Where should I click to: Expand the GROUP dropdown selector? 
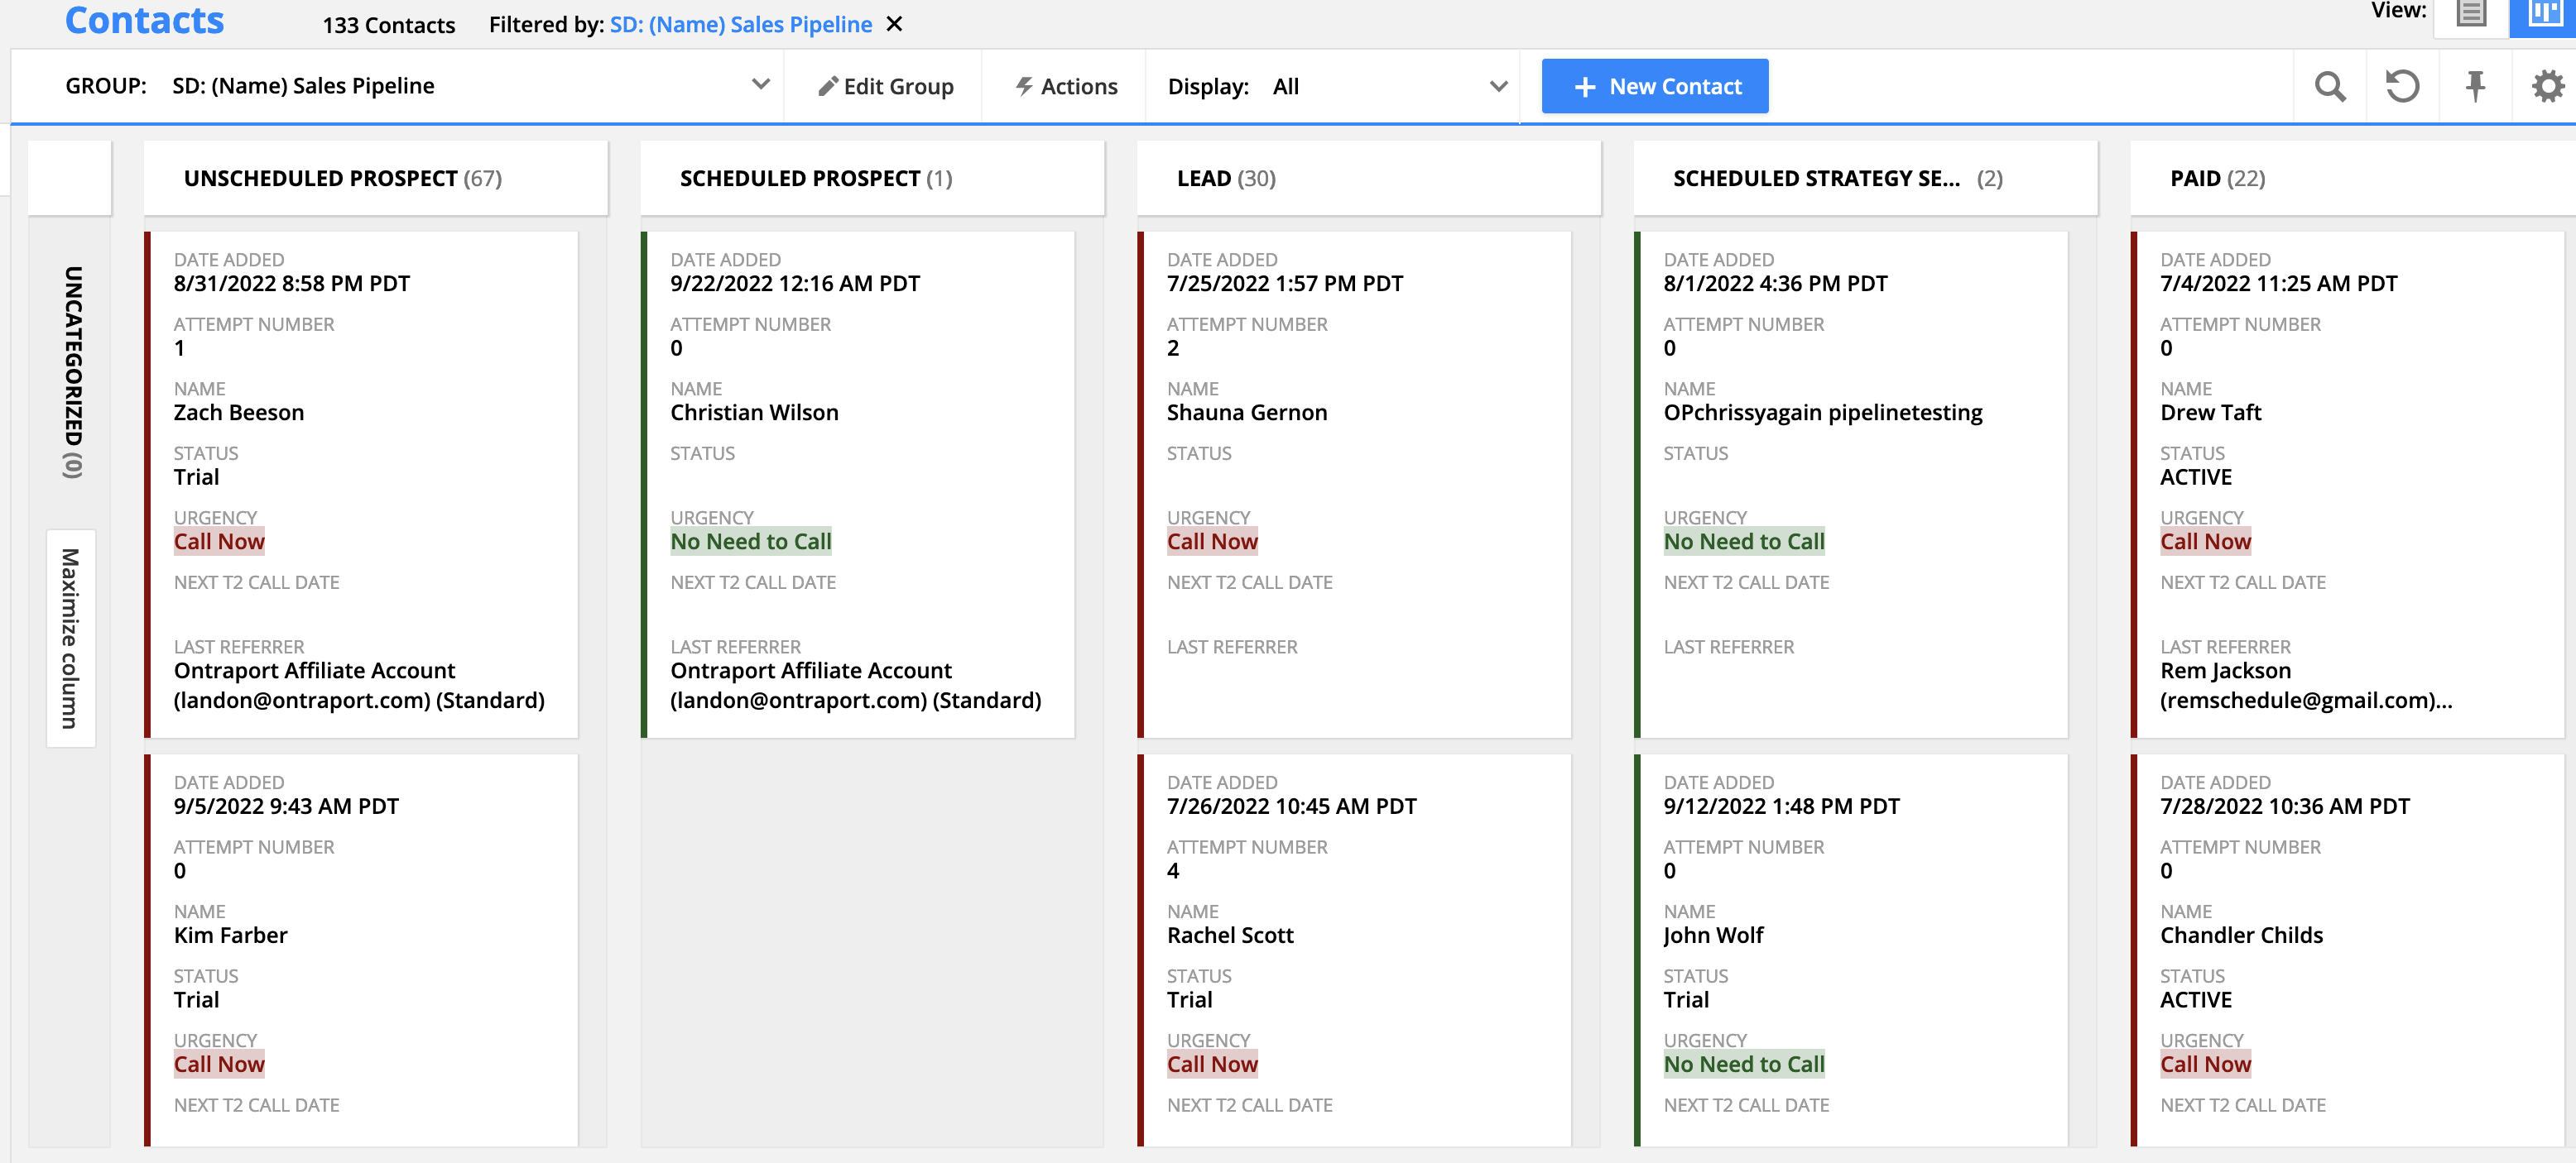pos(760,86)
